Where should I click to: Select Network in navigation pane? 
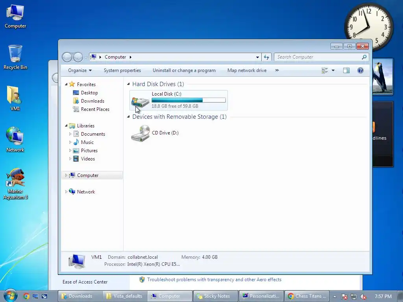(x=86, y=192)
